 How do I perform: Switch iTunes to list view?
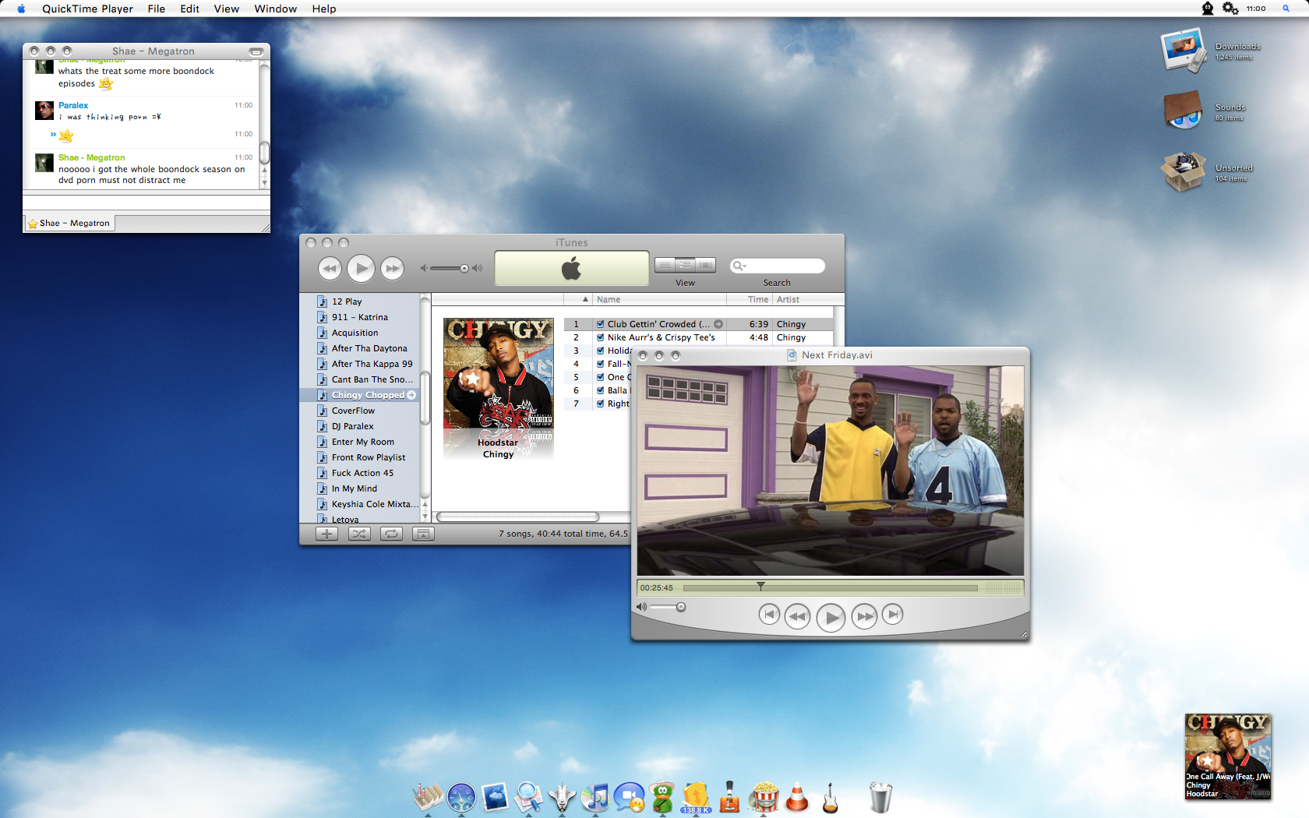[x=665, y=266]
